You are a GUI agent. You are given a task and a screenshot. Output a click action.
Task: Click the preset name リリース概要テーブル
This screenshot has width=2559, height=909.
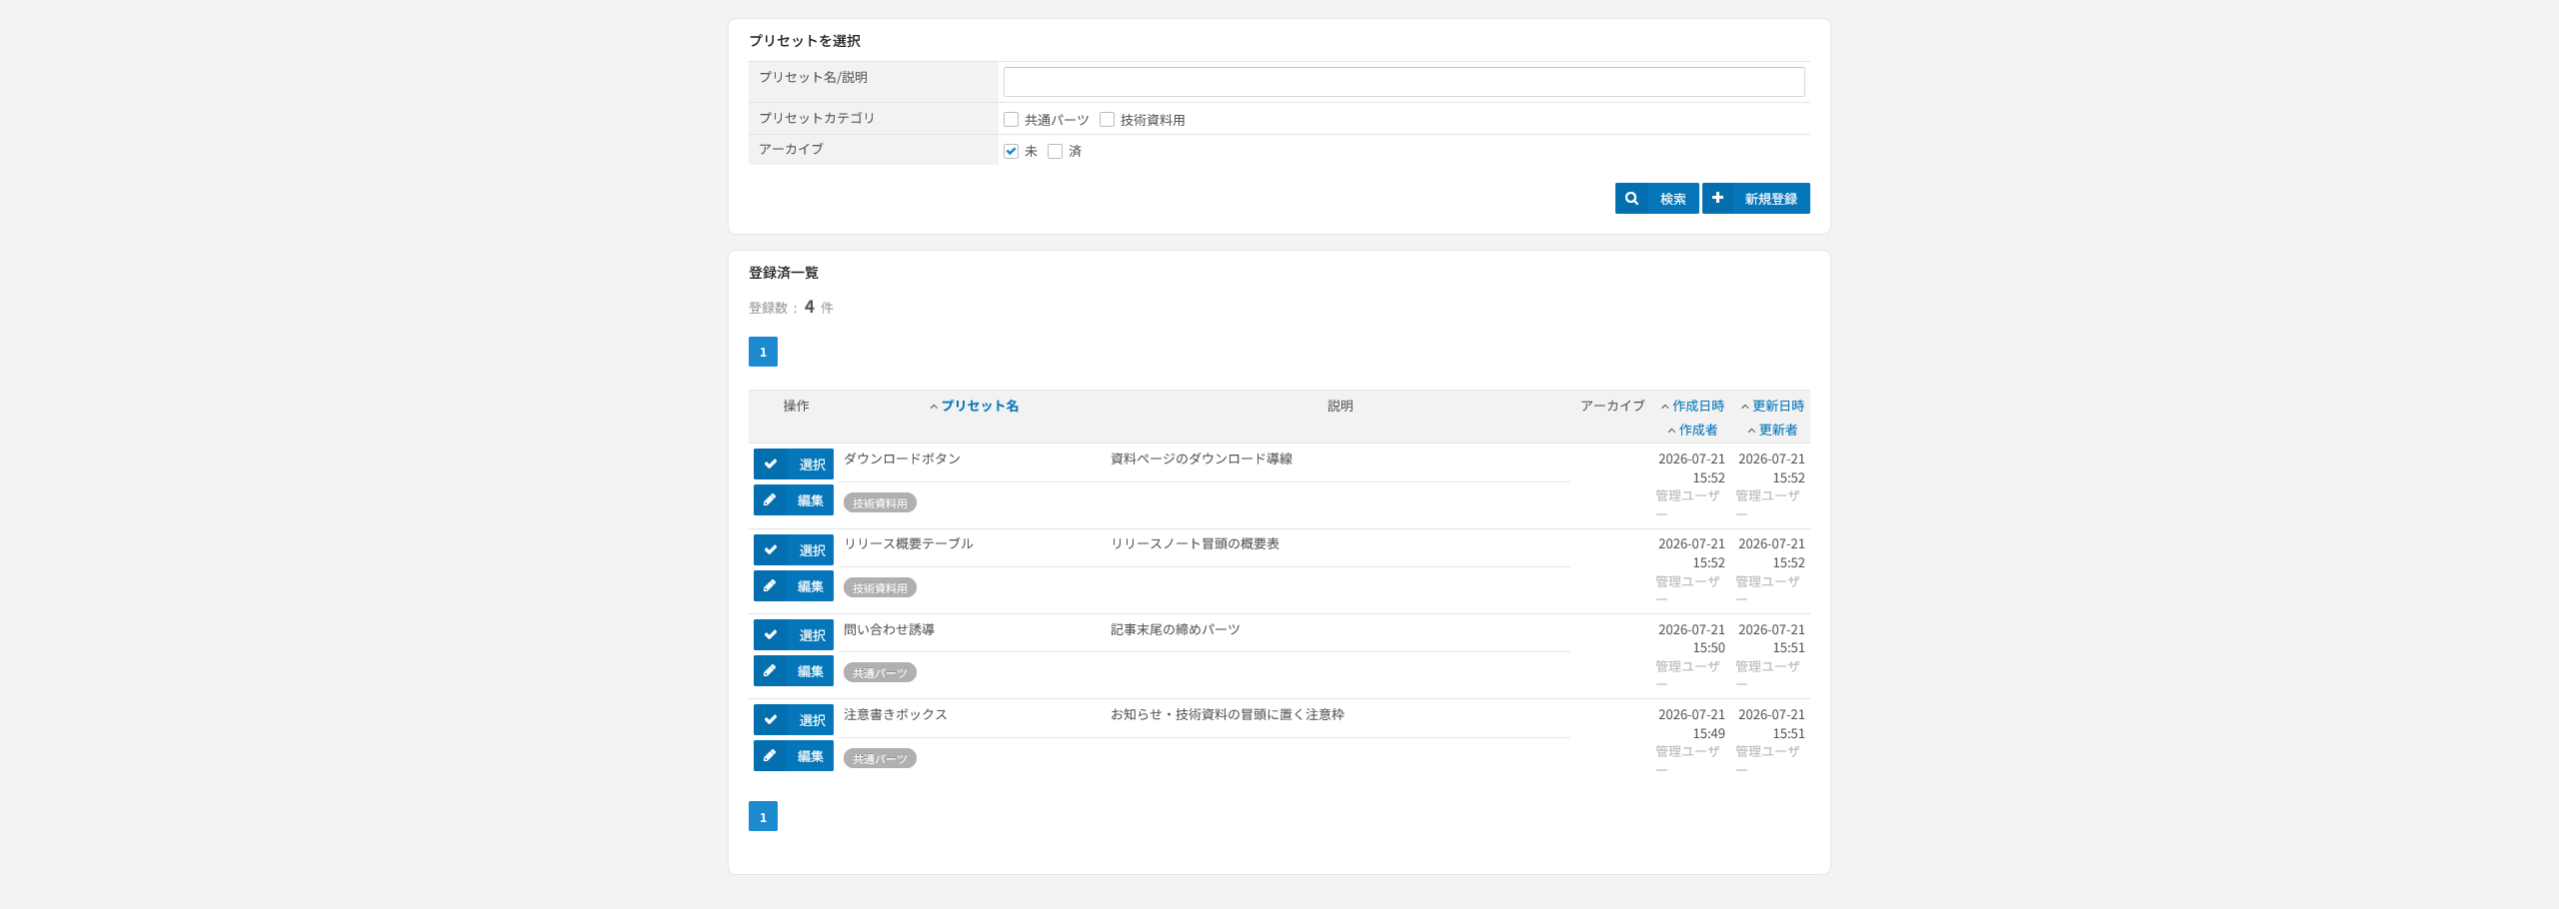[909, 543]
